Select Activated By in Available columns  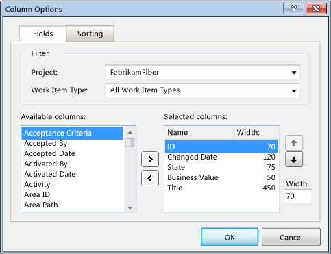pyautogui.click(x=73, y=164)
